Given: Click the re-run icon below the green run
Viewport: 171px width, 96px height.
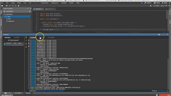Looking at the screenshot, I should pyautogui.click(x=26, y=41).
